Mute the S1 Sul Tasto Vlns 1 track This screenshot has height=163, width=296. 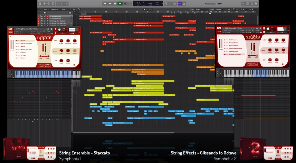[42, 17]
